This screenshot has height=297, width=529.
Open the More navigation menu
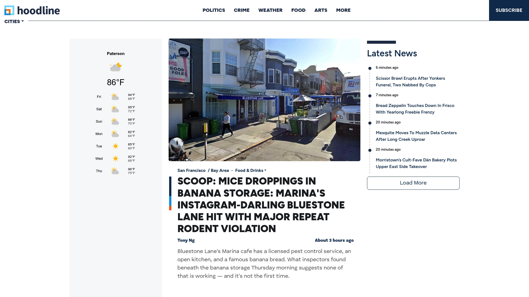pyautogui.click(x=343, y=10)
